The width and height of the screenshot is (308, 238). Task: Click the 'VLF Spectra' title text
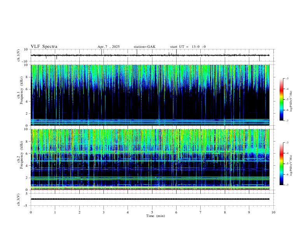click(x=44, y=47)
